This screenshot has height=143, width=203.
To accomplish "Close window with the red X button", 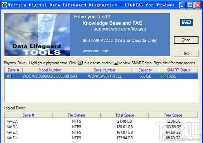I will pos(198,5).
